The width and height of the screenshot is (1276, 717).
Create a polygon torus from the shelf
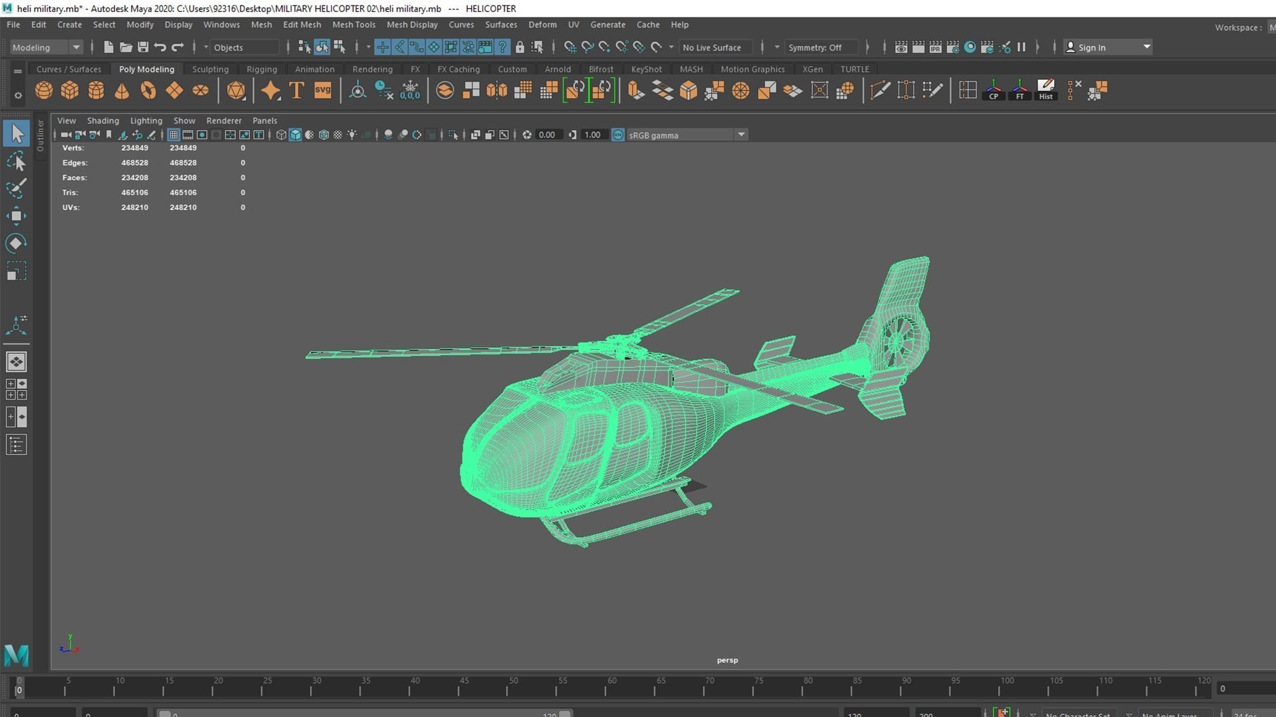click(148, 90)
